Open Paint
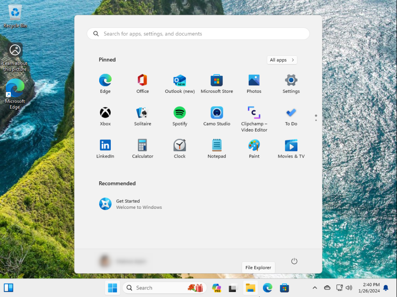 click(x=254, y=149)
